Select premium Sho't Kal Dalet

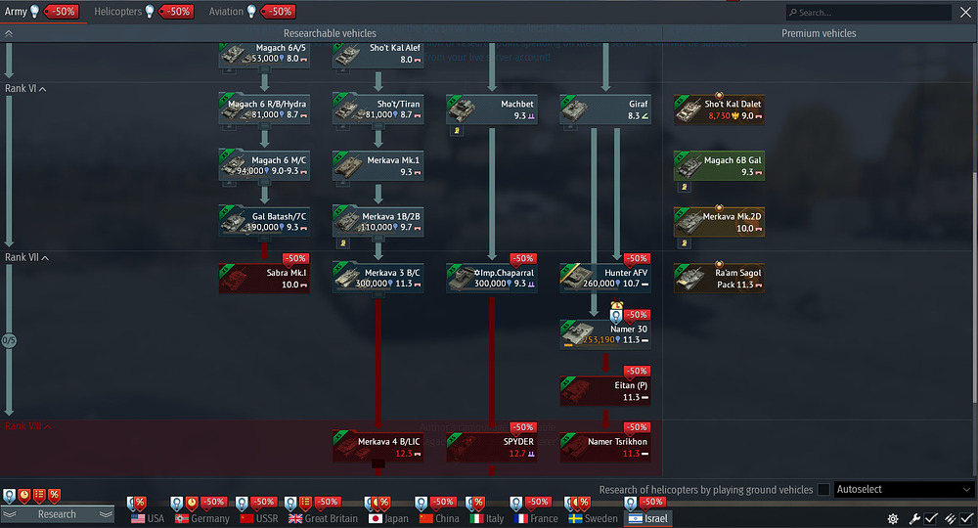(x=719, y=110)
